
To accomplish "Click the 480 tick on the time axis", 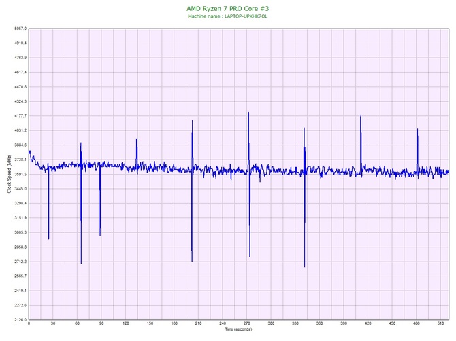I will (x=416, y=323).
